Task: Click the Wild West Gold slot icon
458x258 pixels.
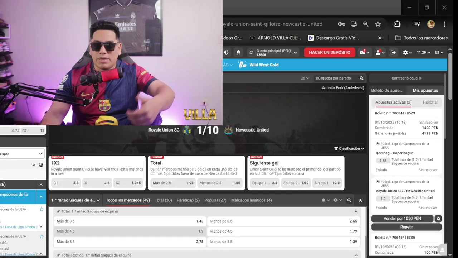Action: [243, 64]
